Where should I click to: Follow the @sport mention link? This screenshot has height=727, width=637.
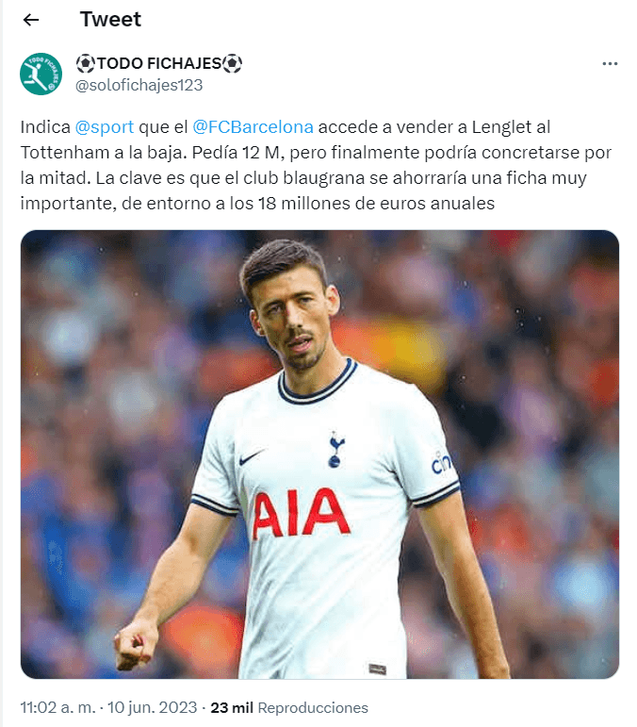click(x=105, y=127)
